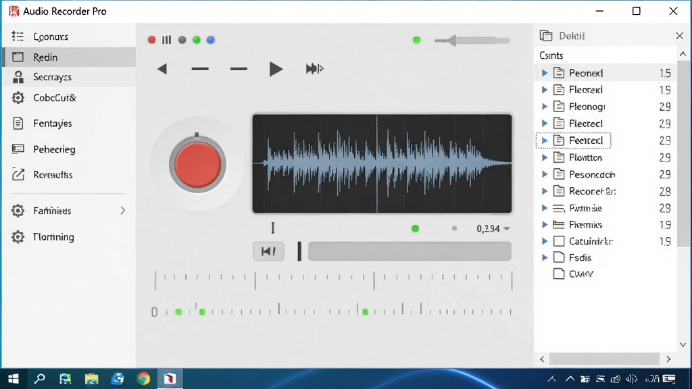Expand the Pesoncach tree row
The image size is (692, 389).
coord(545,174)
